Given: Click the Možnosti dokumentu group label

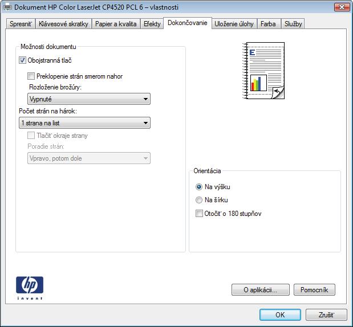Looking at the screenshot, I should pyautogui.click(x=48, y=47).
